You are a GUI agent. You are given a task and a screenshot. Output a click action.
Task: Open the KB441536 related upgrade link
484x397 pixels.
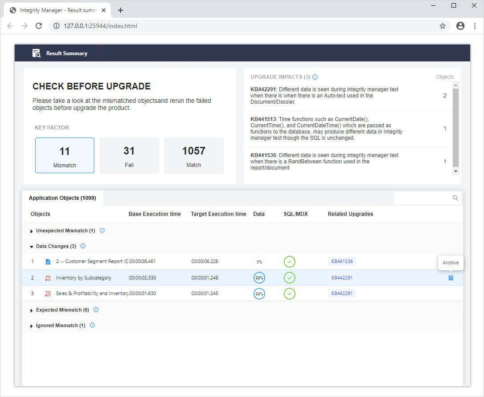point(342,261)
